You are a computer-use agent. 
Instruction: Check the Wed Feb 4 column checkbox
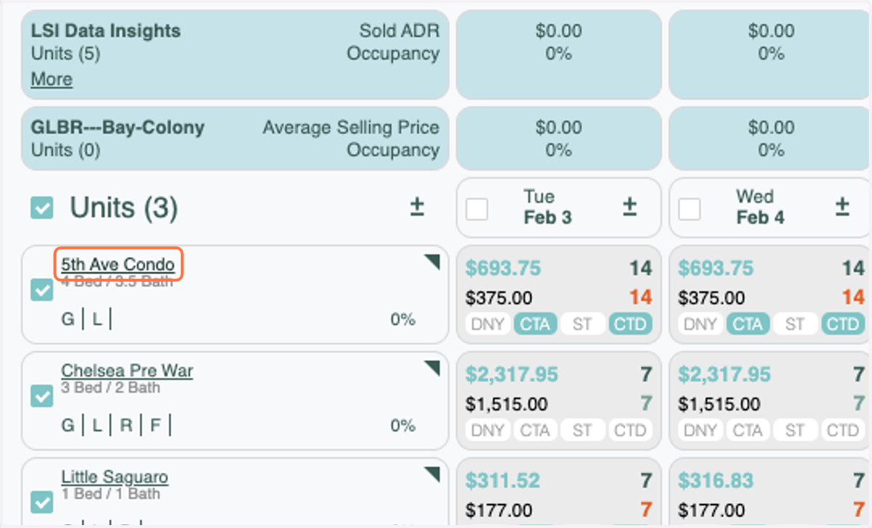(689, 209)
